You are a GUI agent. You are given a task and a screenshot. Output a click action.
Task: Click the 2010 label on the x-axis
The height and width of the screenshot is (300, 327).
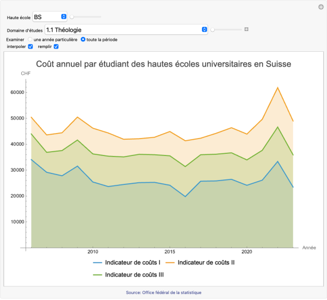pos(93,252)
